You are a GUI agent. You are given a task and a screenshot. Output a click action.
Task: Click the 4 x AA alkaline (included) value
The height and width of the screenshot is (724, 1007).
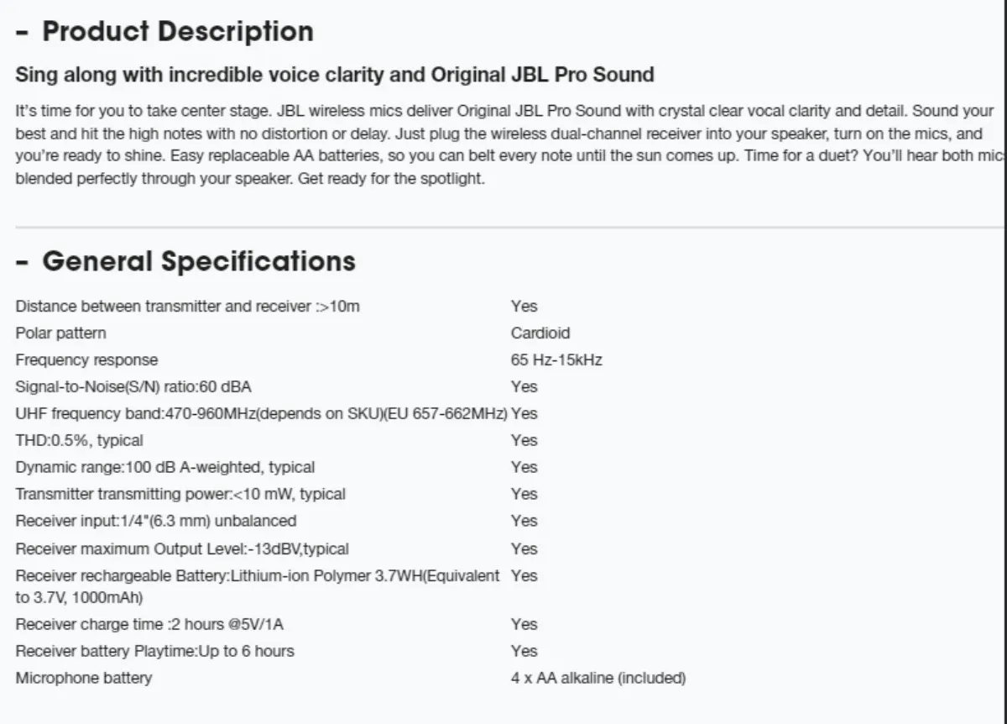click(598, 678)
